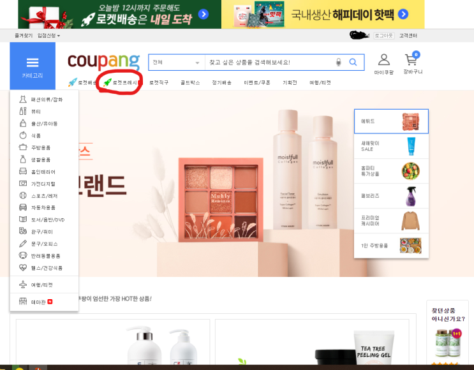The width and height of the screenshot is (474, 370).
Task: Click the 로그아웃 button
Action: (x=383, y=36)
